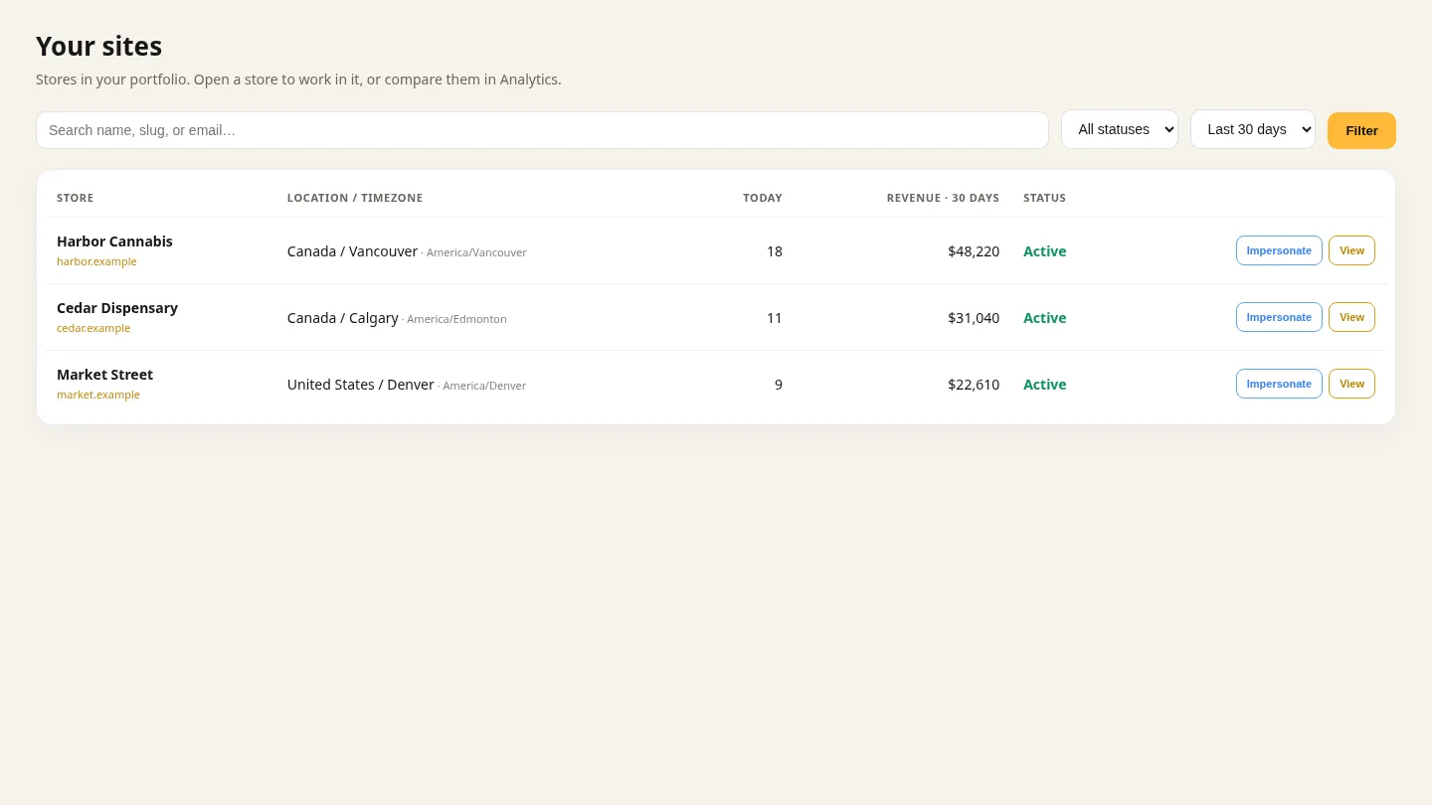The width and height of the screenshot is (1432, 805).
Task: View the Cedar Dispensary store
Action: pos(1351,317)
